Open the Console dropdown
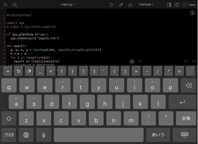This screenshot has width=198, height=144. tap(146, 4)
